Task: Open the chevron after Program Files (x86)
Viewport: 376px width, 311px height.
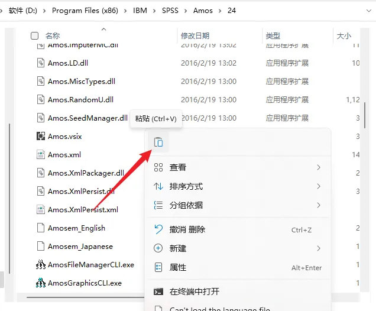Action: pos(125,11)
